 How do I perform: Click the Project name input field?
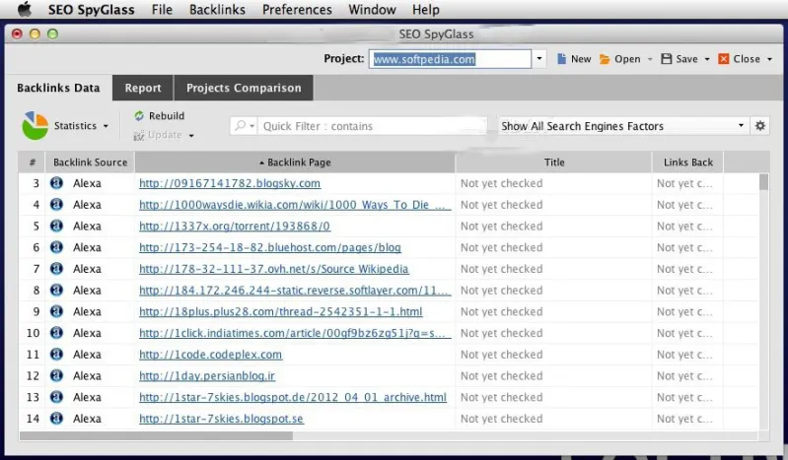[x=450, y=59]
